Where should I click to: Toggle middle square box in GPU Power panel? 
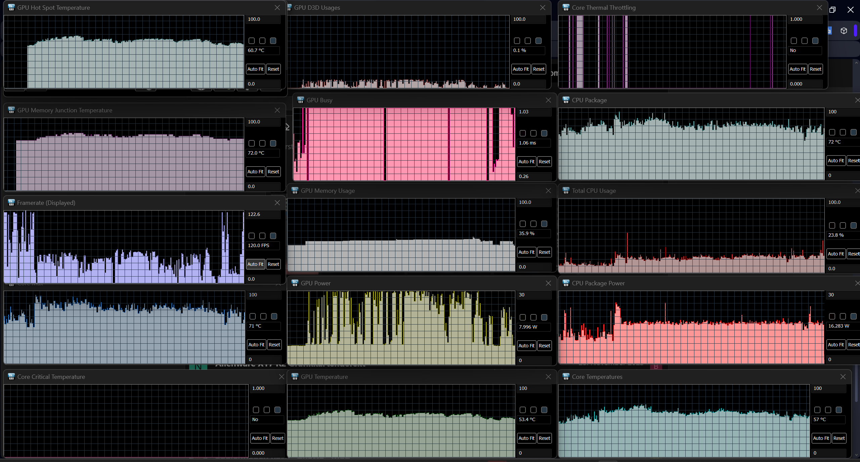tap(533, 317)
